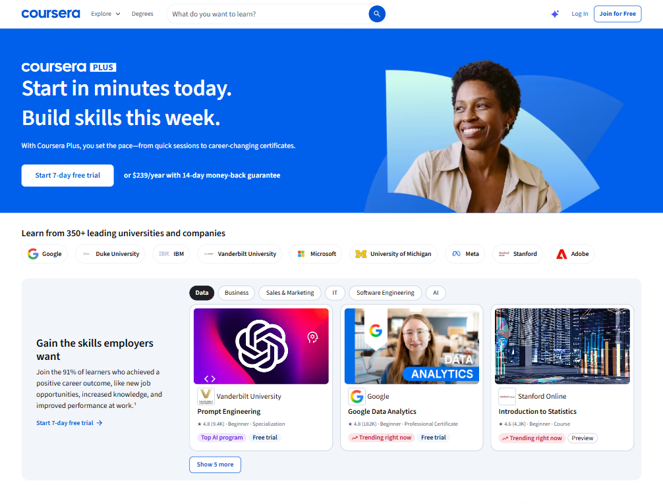Click the arrow next to Start 7-day free trial link
663x504 pixels.
[x=100, y=423]
